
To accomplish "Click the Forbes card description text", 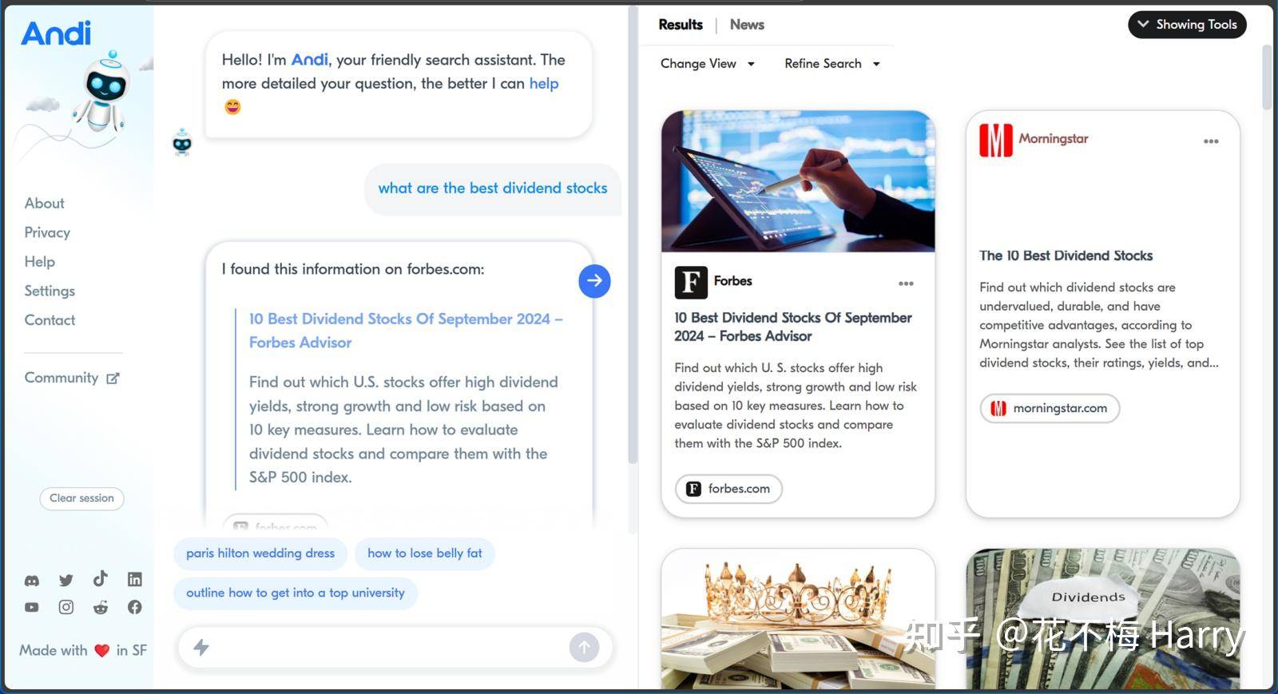I will tap(796, 406).
